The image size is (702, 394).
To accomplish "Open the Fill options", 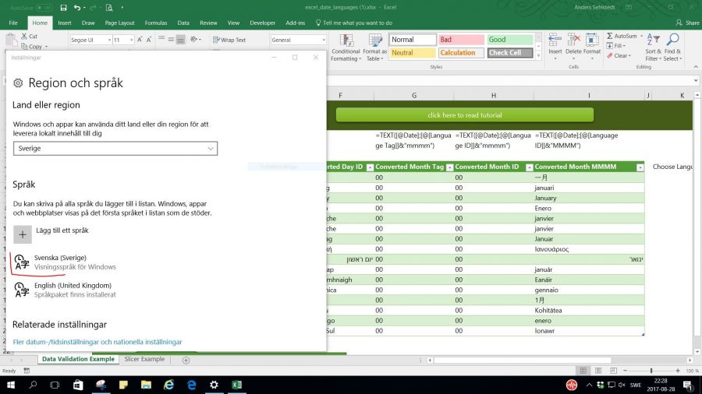I will click(x=616, y=46).
